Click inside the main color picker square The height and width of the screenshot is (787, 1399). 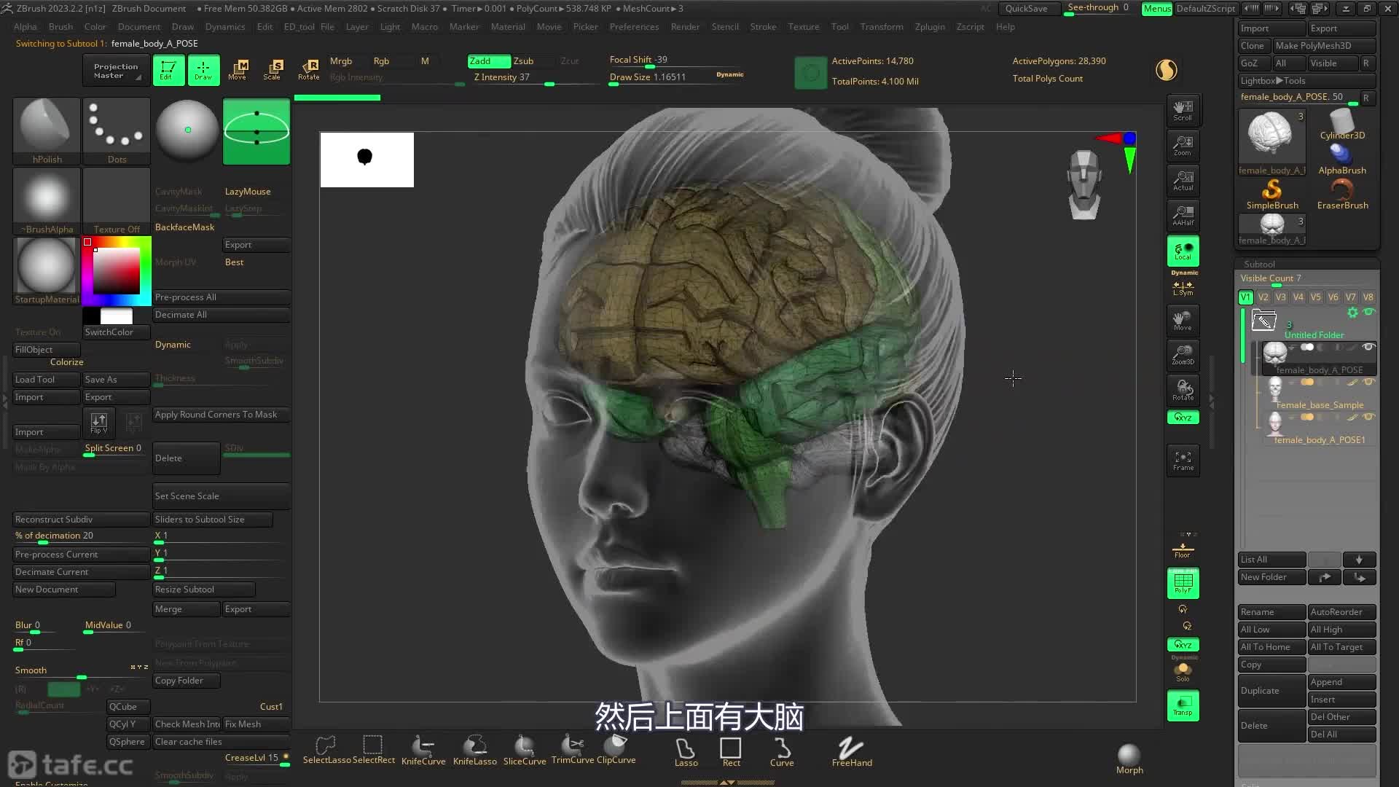117,271
